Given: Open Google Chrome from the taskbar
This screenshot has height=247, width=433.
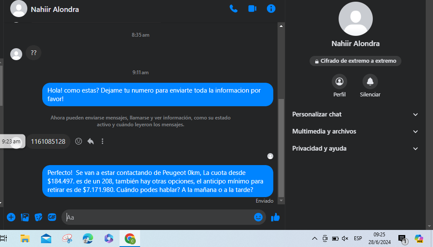Looking at the screenshot, I should (129, 238).
